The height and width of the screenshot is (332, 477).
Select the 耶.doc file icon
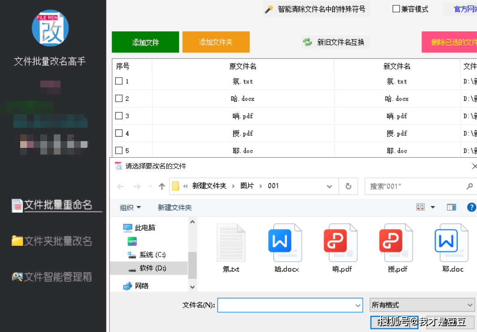451,243
